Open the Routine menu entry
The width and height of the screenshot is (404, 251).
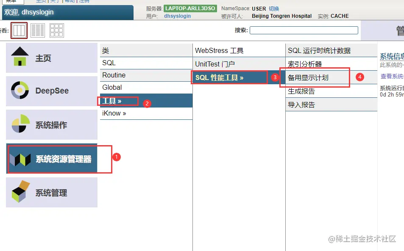pyautogui.click(x=146, y=75)
